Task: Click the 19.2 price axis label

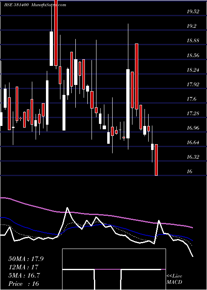Action: (191, 26)
